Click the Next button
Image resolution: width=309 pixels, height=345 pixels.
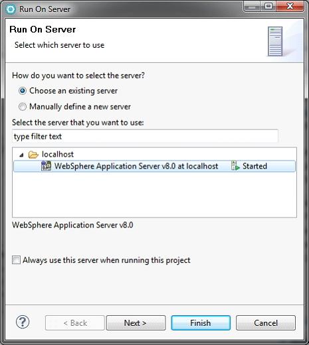[x=136, y=323]
